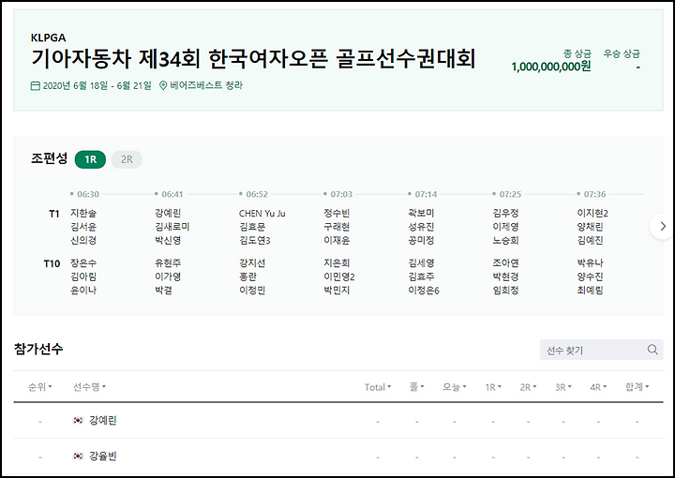Click player 김효문
The height and width of the screenshot is (478, 675).
point(252,226)
